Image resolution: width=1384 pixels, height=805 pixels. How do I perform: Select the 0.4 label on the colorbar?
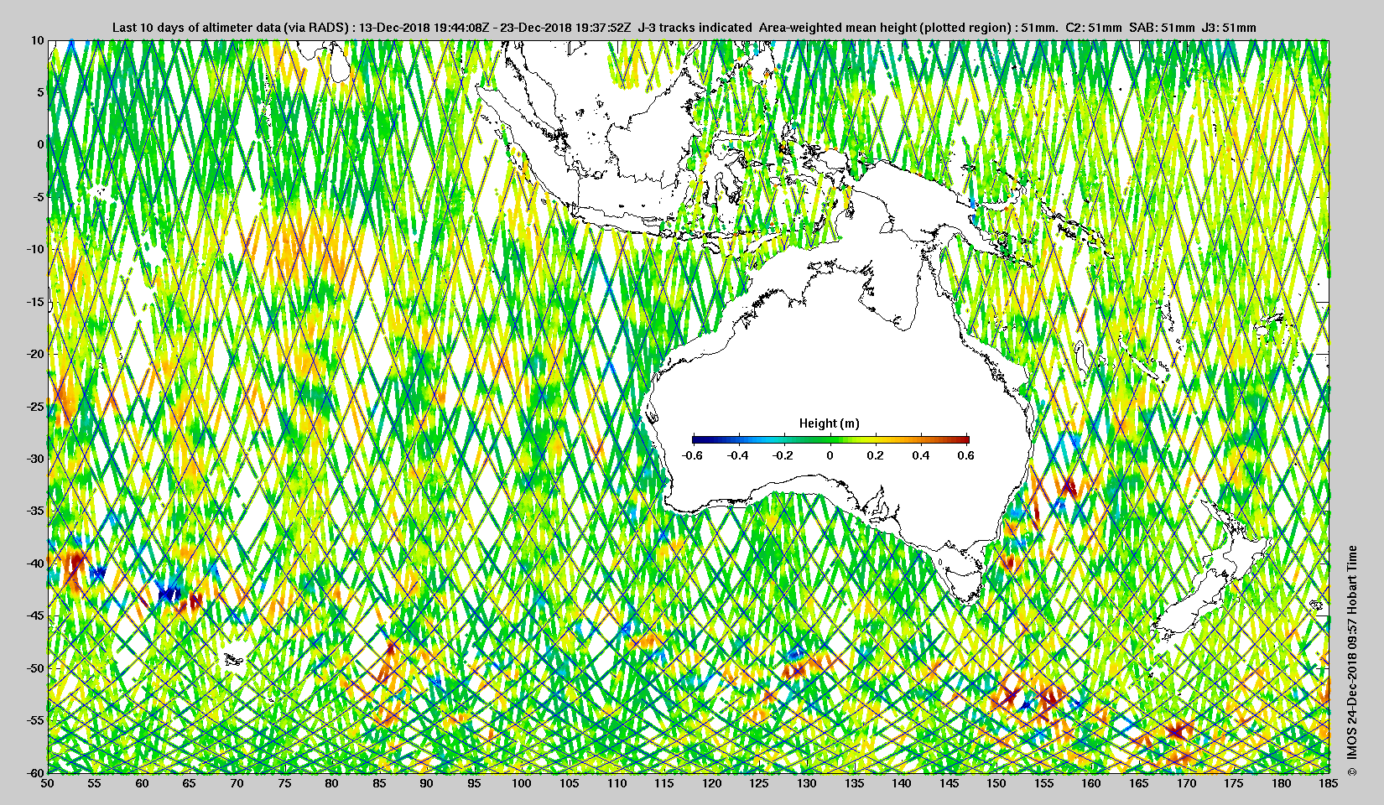coord(921,455)
